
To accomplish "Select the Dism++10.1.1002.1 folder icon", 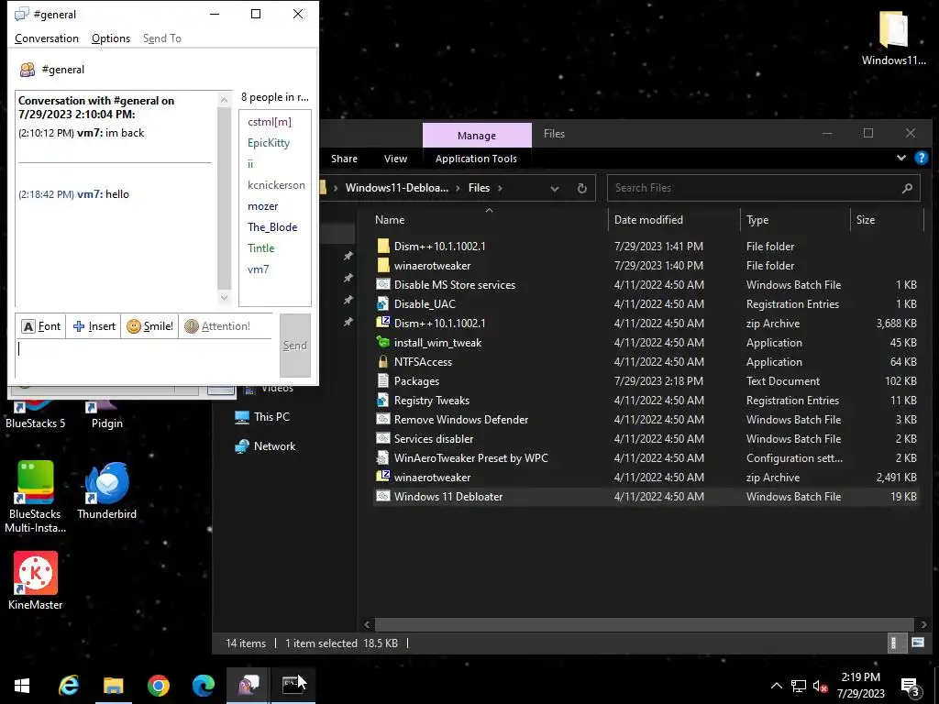I will [x=383, y=246].
